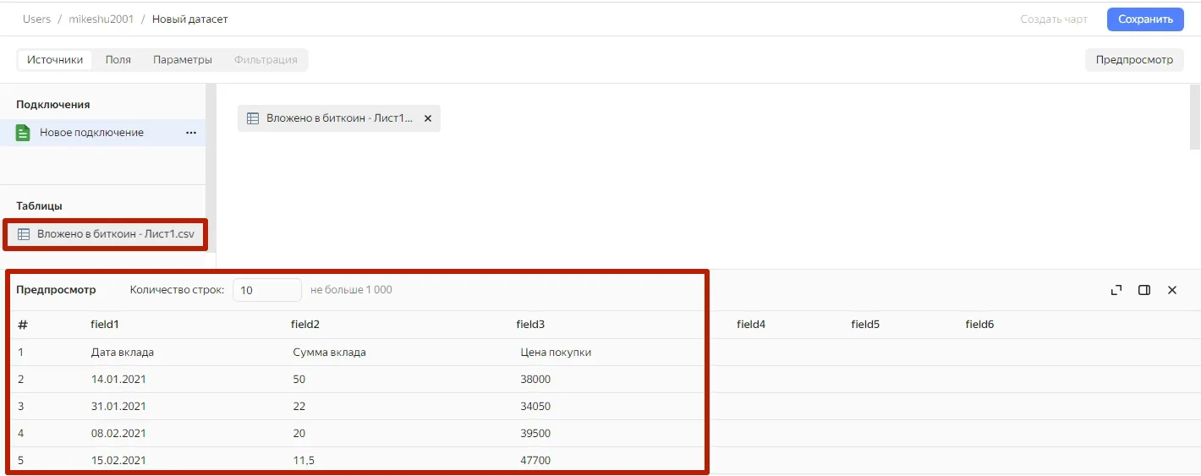Close the Предпросмотр preview panel

click(1172, 290)
